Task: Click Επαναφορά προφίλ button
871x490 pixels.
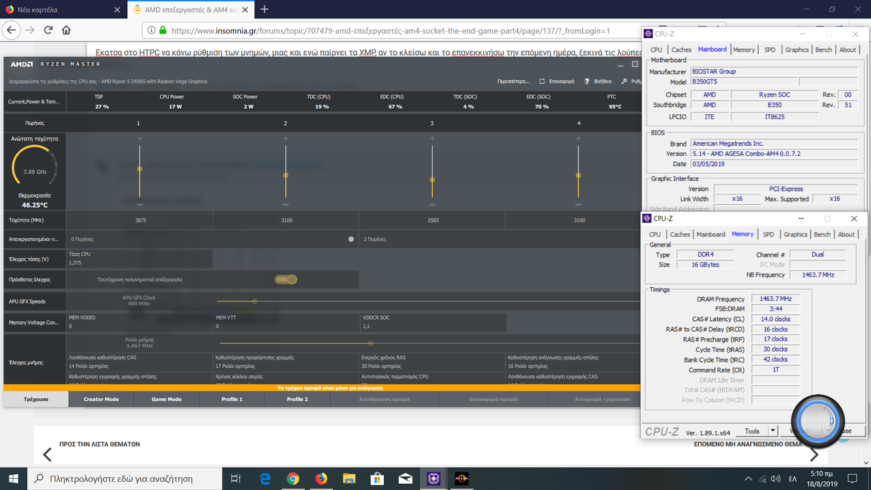Action: [493, 399]
